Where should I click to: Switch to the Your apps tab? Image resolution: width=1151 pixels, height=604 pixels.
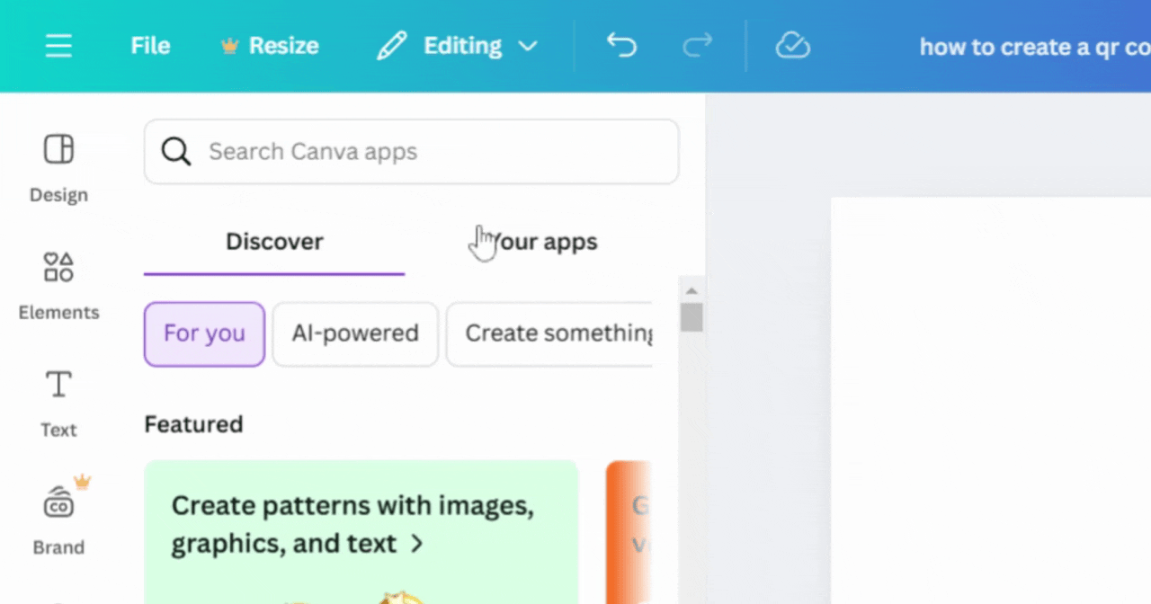coord(544,242)
